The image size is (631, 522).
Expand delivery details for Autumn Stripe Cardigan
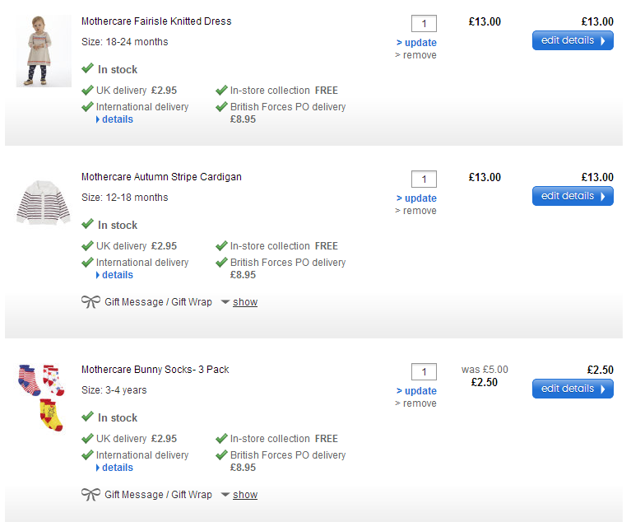tap(114, 275)
